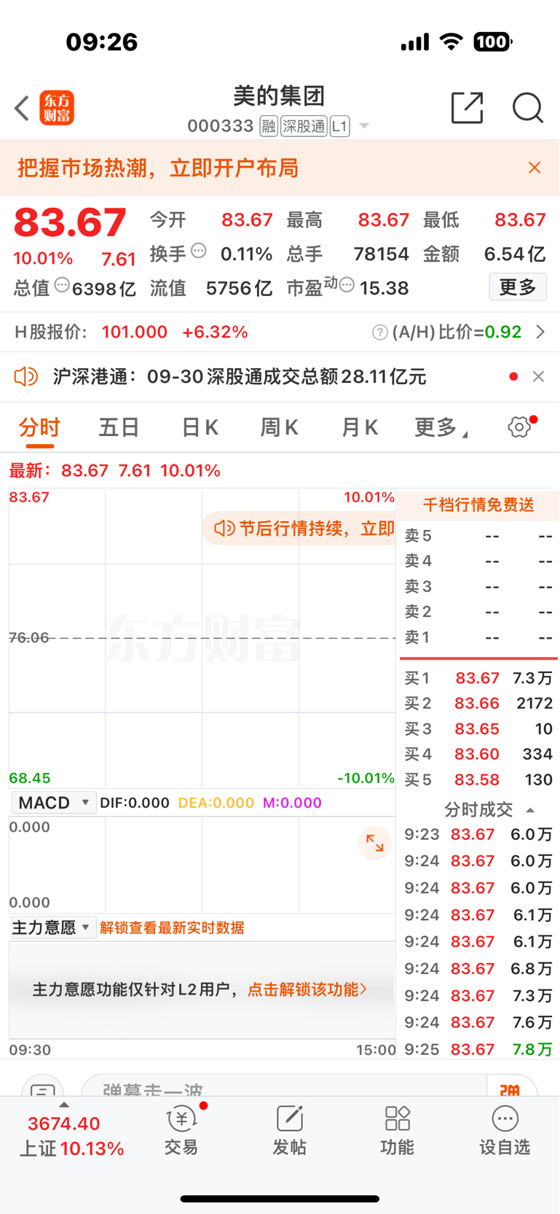Tap the 节后行情持续 promo bubble
The image size is (560, 1214).
click(x=299, y=528)
